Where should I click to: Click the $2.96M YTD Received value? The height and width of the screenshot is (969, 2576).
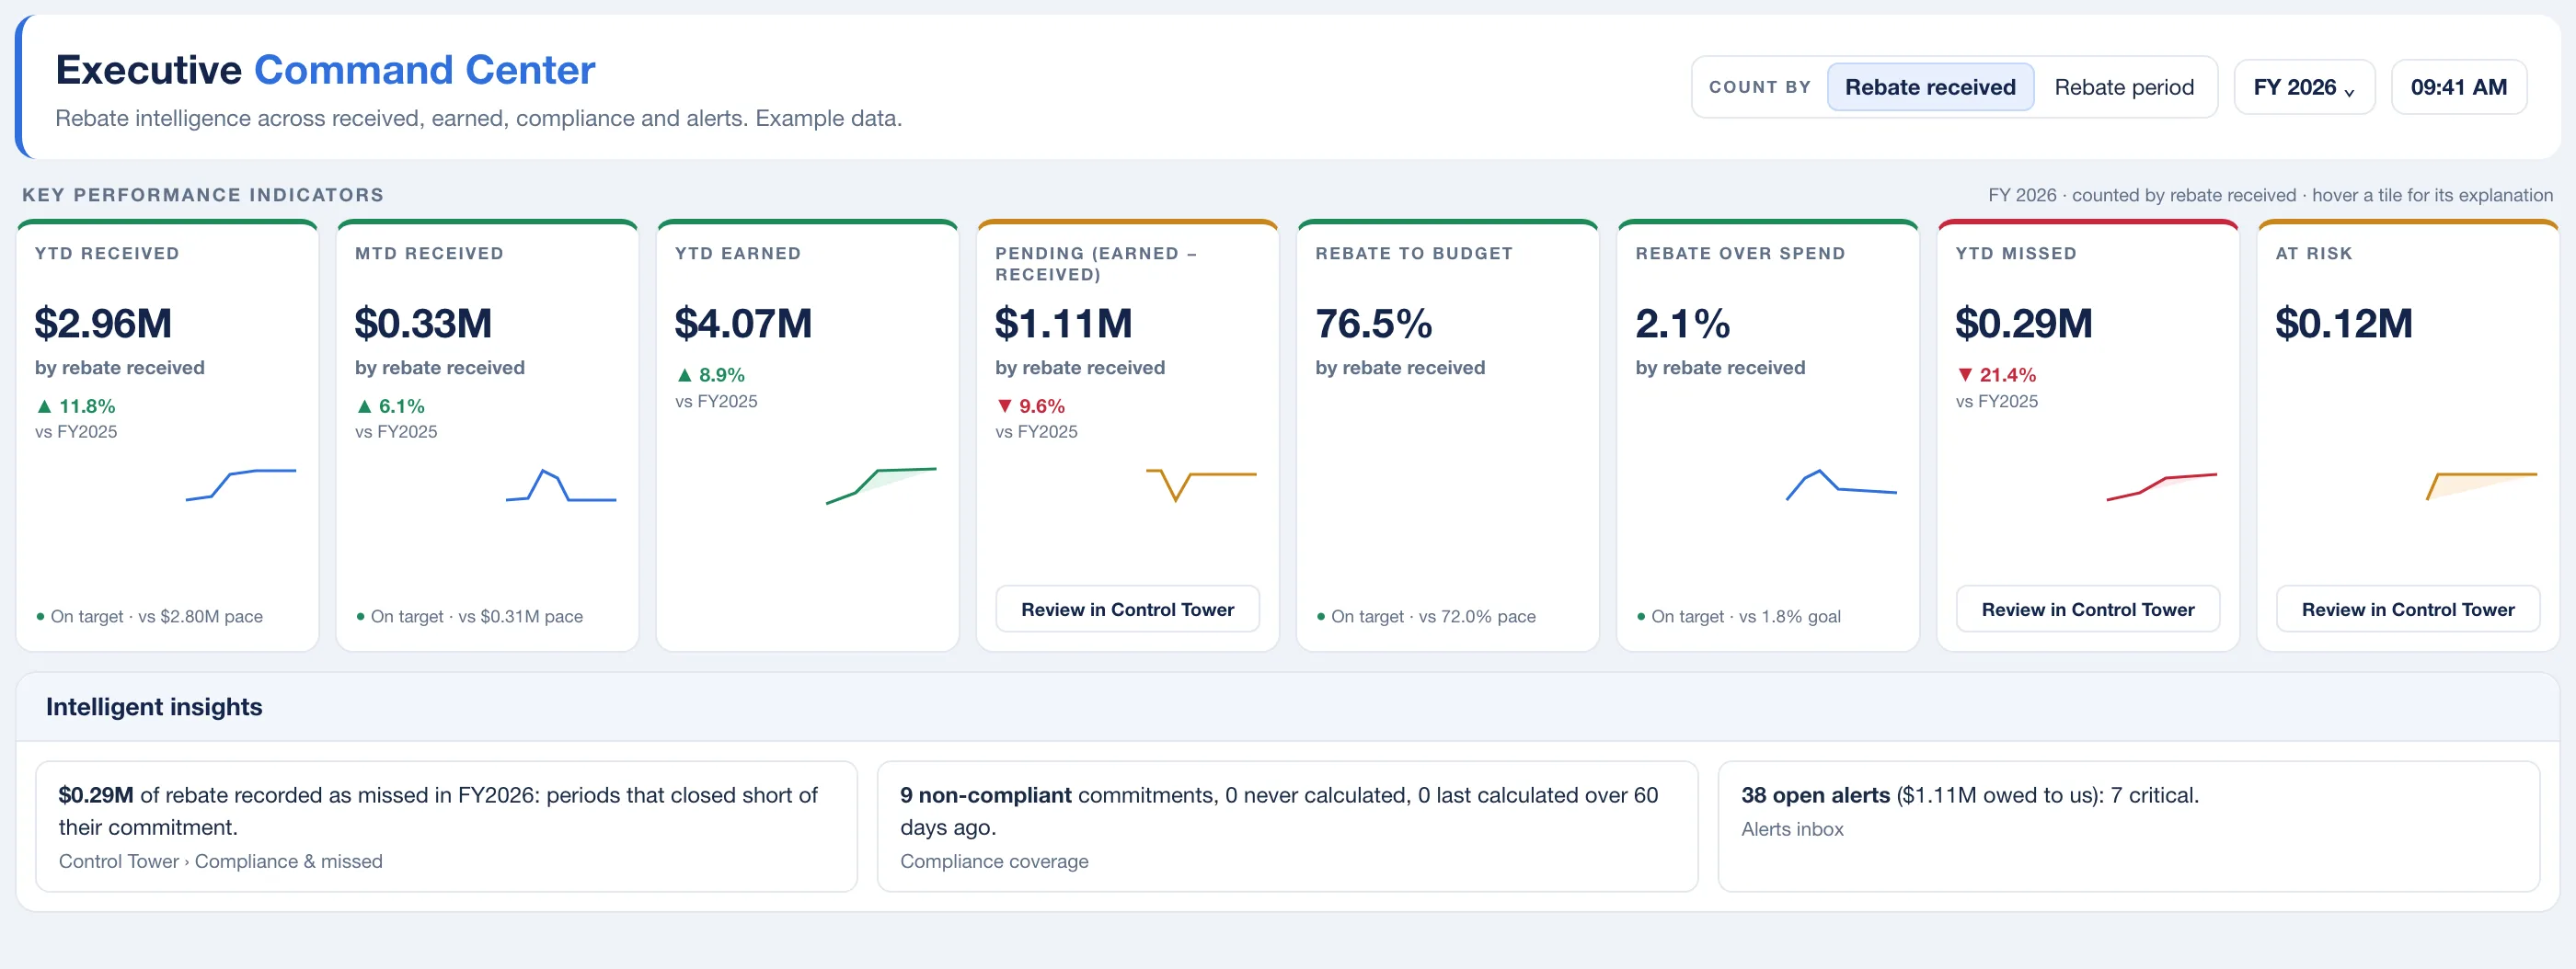[x=103, y=324]
